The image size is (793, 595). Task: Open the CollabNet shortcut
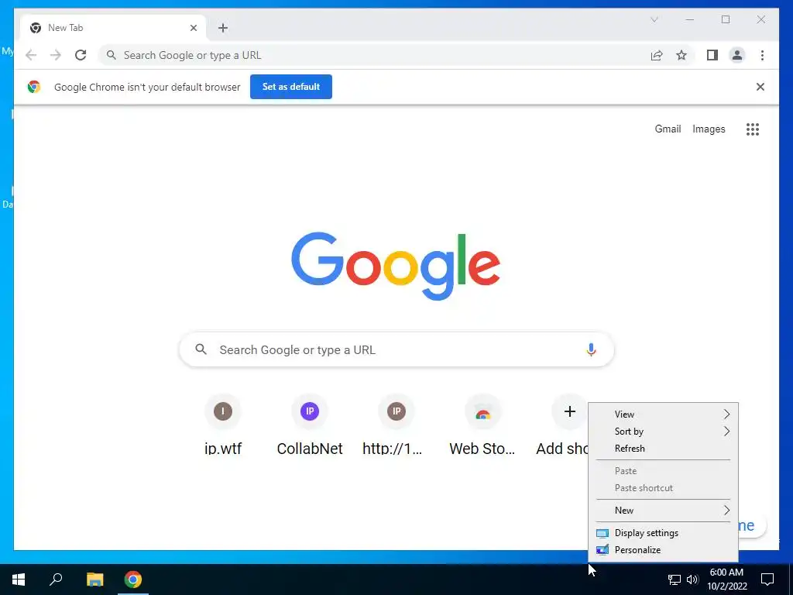[310, 425]
